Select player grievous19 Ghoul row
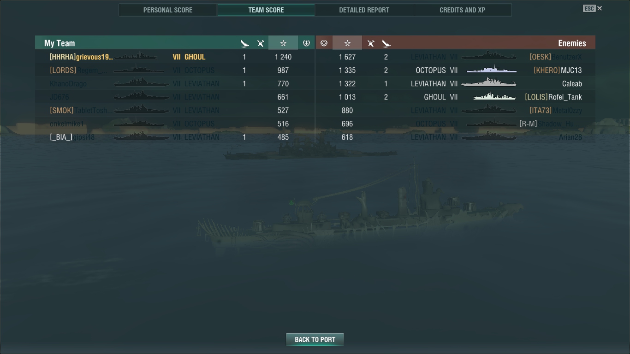Screen dimensions: 630x354 175,57
